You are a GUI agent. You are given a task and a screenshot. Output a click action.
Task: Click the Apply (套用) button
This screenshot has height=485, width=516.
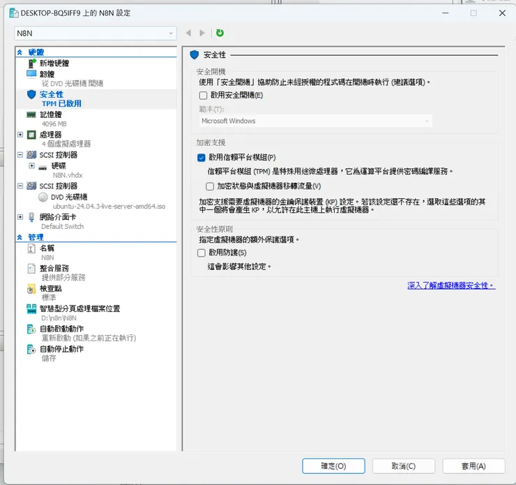473,466
